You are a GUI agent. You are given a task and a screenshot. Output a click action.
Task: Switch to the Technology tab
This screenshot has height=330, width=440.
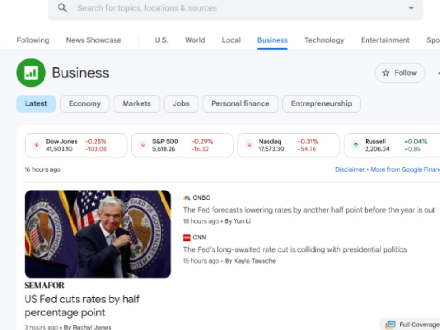[x=324, y=40]
